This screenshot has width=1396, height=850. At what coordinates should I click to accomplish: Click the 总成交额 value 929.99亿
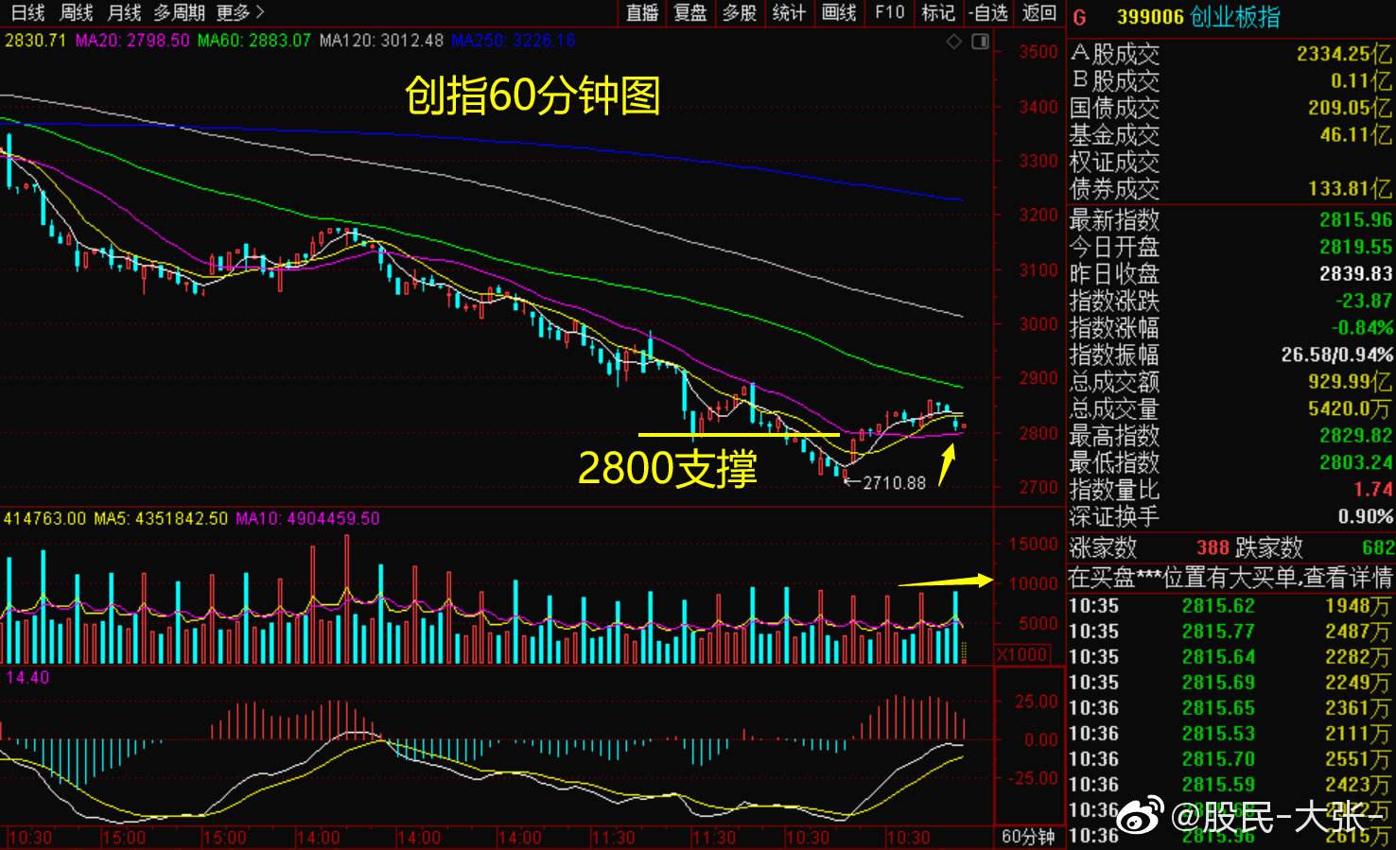(1351, 382)
